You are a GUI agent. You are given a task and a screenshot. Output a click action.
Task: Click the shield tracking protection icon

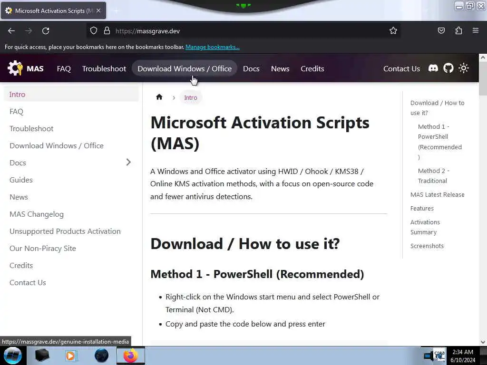pyautogui.click(x=94, y=30)
